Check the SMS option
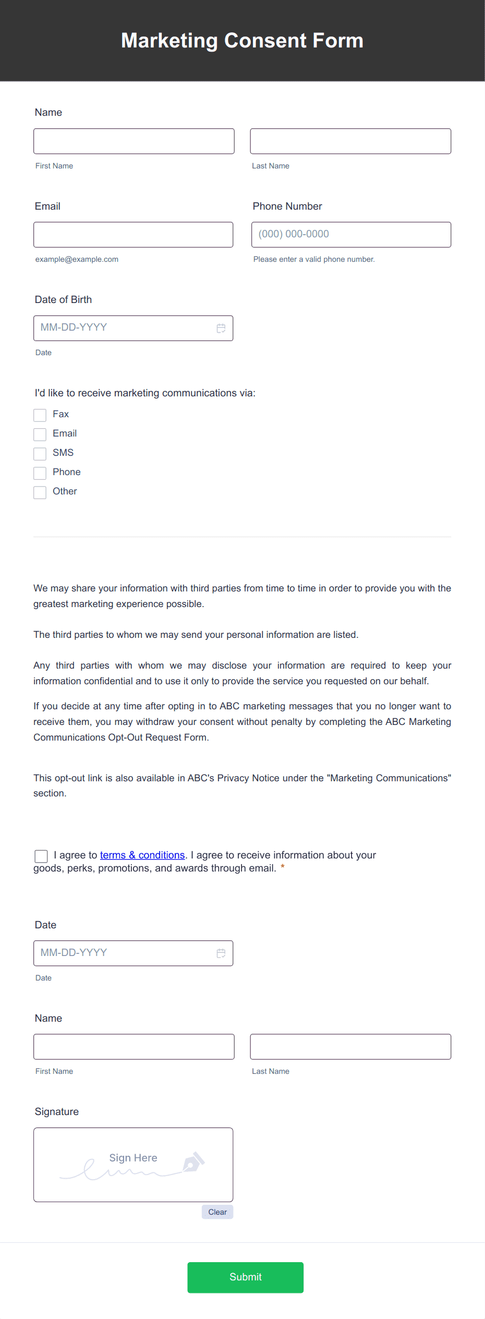 coord(40,453)
